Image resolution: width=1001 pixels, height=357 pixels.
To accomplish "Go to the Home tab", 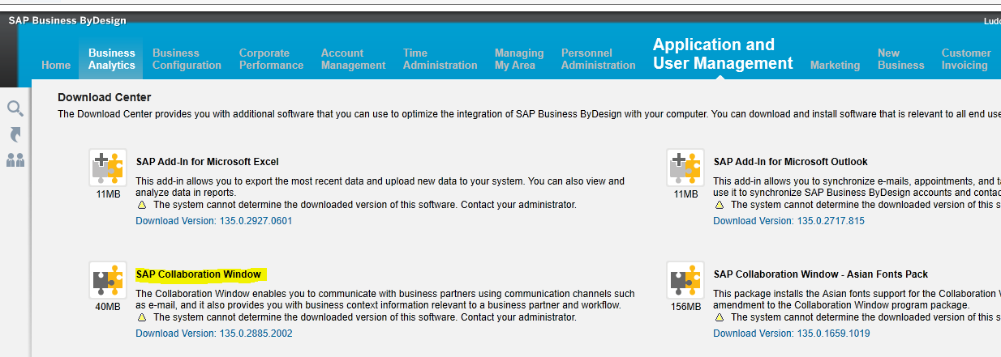I will pyautogui.click(x=56, y=65).
